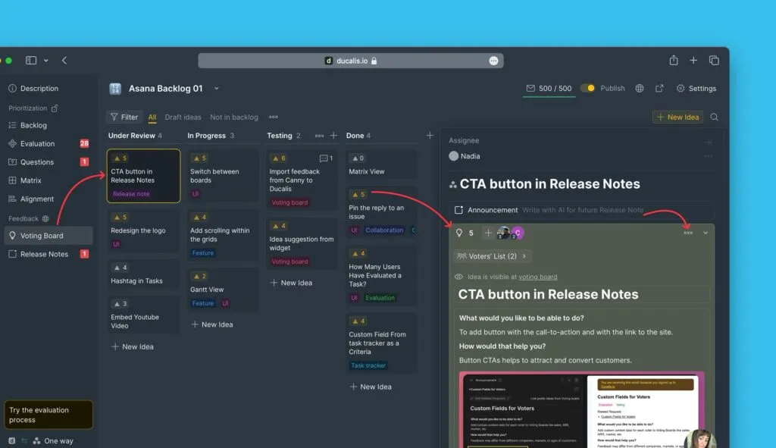This screenshot has width=776, height=448.
Task: Expand the Voters' List (2)
Action: (492, 256)
